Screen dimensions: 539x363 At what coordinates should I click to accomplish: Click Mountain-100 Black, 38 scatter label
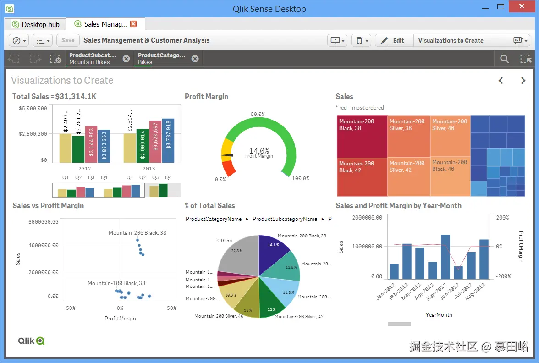(116, 283)
